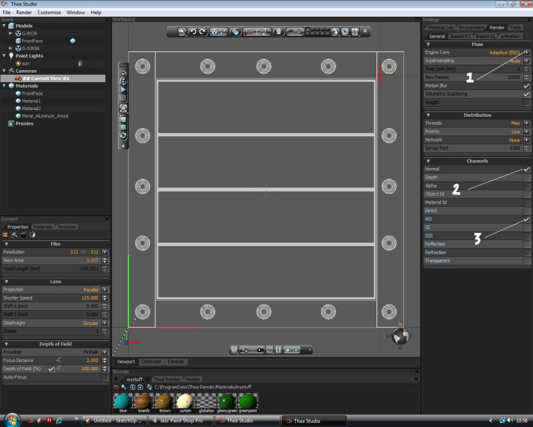533x427 pixels.
Task: Expand the G-8039 model tree node
Action: (x=11, y=33)
